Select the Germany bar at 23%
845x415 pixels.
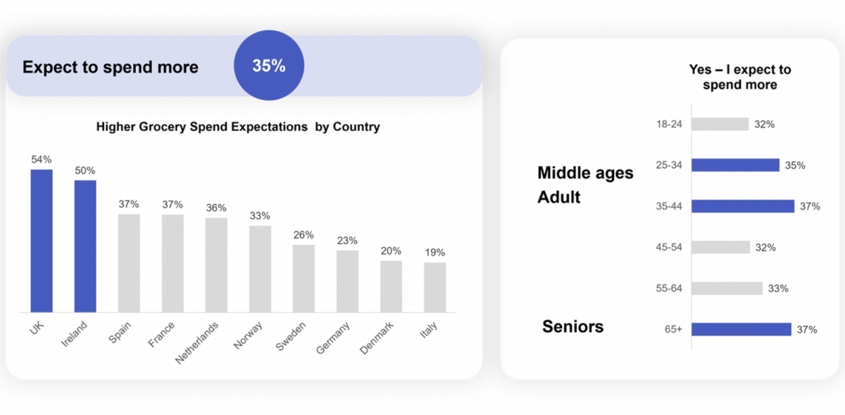(347, 281)
